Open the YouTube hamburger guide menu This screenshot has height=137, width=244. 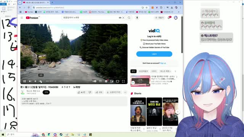22,18
